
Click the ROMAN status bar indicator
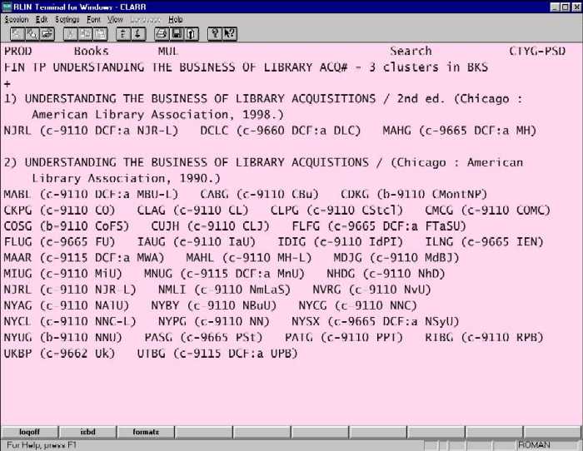(x=534, y=444)
